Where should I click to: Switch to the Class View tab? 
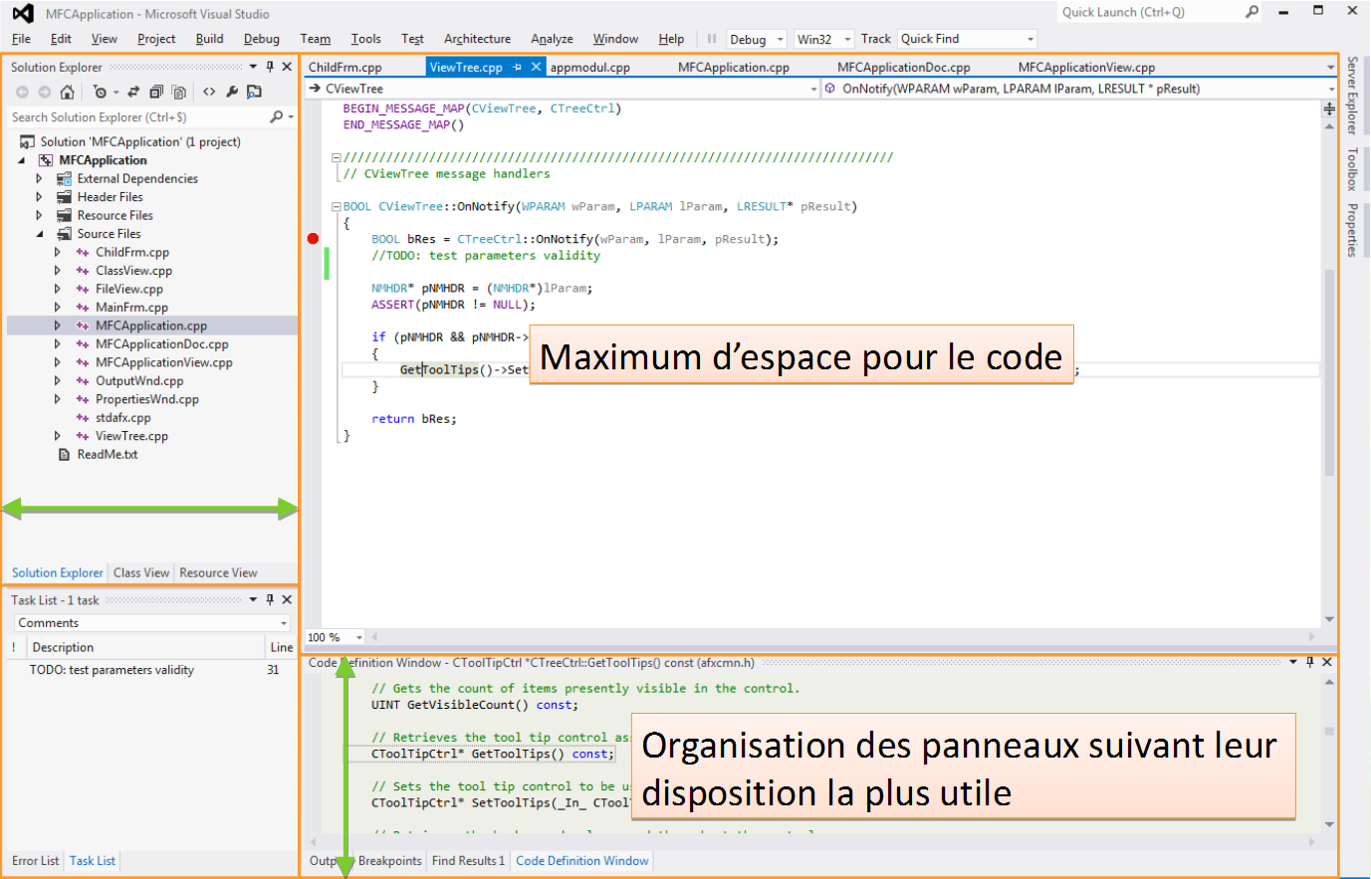click(141, 572)
